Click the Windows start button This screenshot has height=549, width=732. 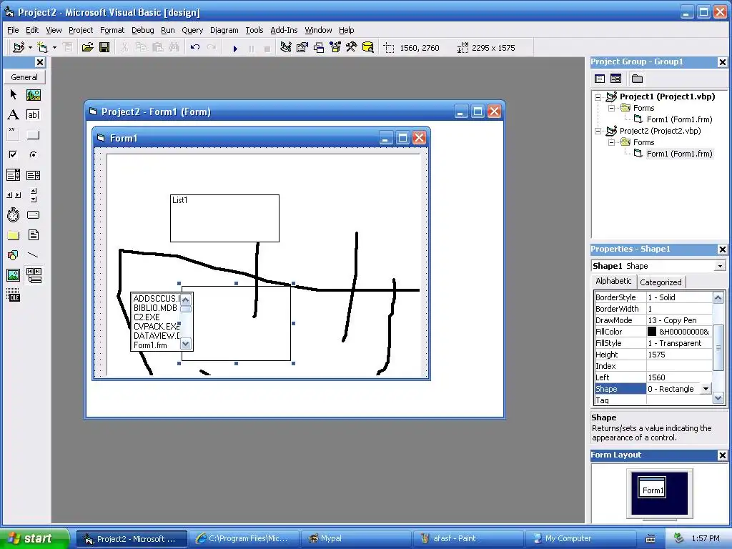[34, 538]
